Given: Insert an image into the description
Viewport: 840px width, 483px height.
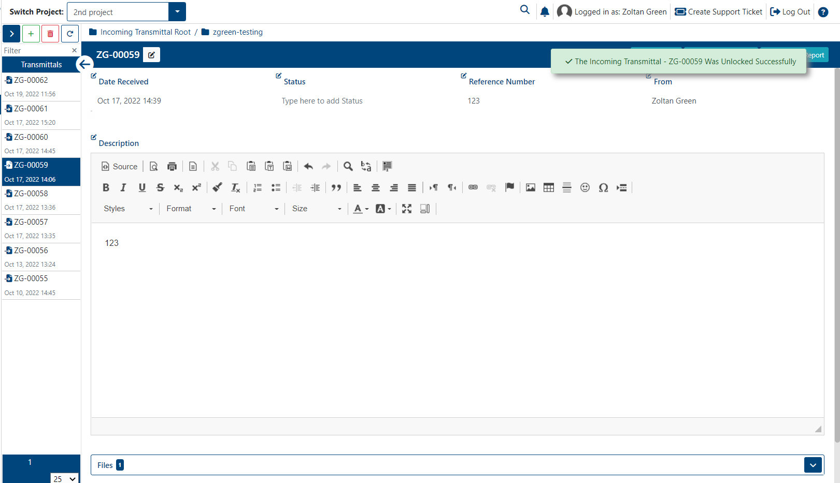Looking at the screenshot, I should (x=531, y=187).
